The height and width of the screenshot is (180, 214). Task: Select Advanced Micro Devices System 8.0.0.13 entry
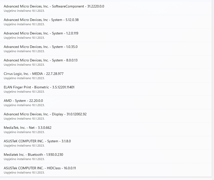point(106,62)
